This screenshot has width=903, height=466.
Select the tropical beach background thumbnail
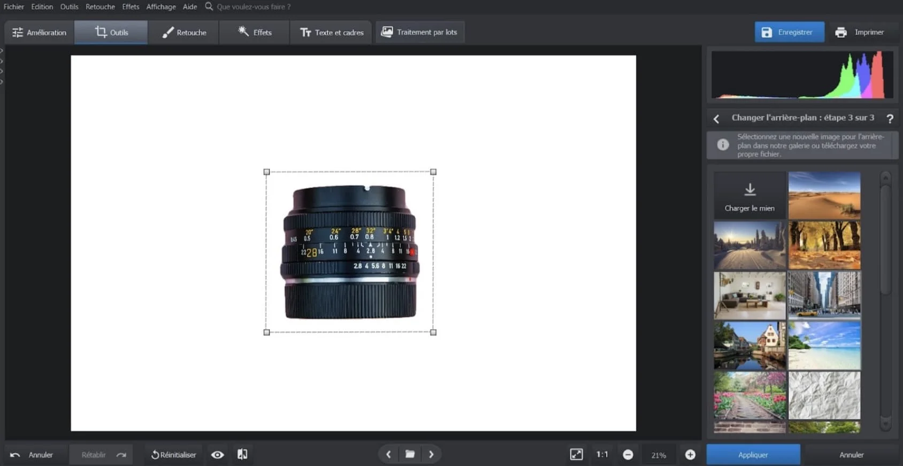(x=824, y=346)
